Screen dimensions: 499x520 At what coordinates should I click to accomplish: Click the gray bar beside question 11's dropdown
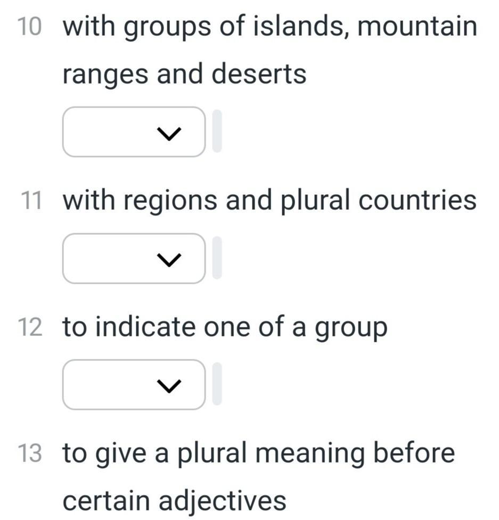217,258
